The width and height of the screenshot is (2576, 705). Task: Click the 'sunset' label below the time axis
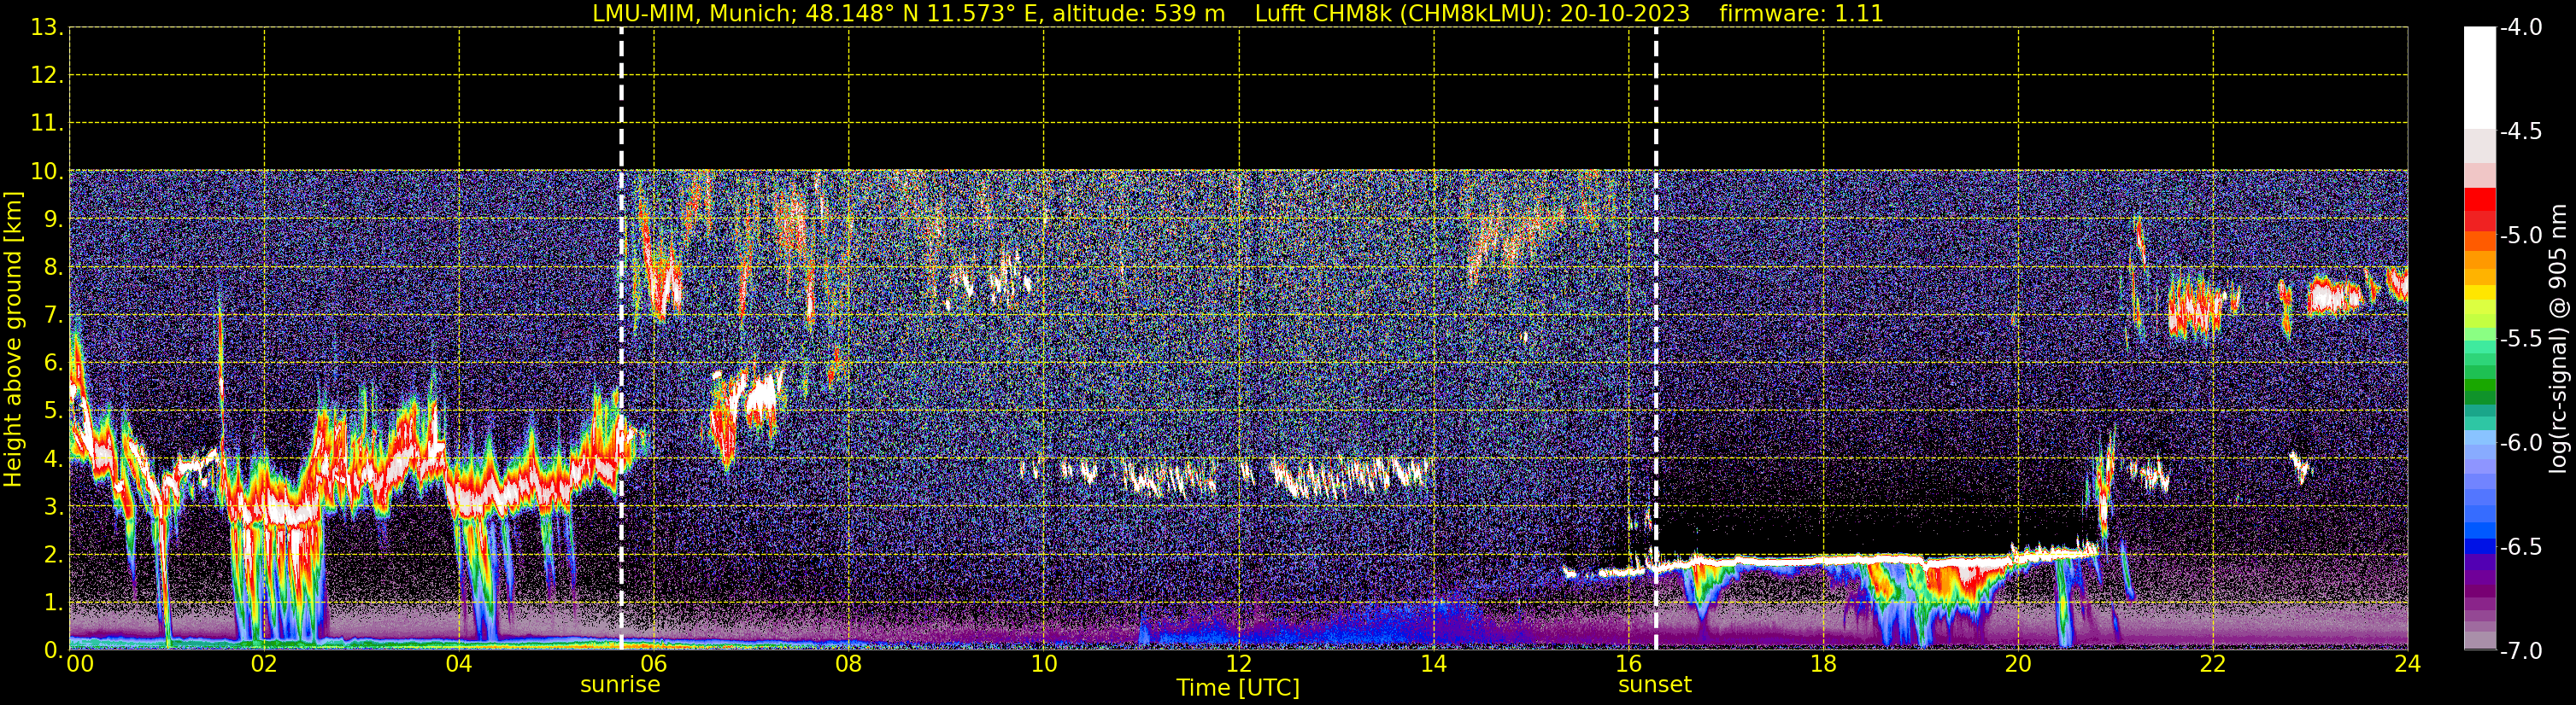[1655, 685]
